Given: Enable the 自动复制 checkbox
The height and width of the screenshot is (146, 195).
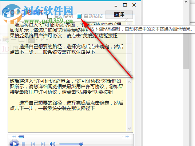Looking at the screenshot, I should (49, 16).
